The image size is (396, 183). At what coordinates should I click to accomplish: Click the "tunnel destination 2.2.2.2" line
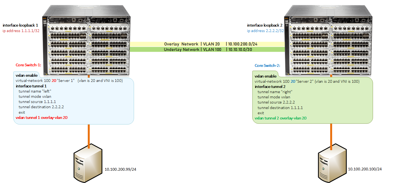[x=41, y=107]
